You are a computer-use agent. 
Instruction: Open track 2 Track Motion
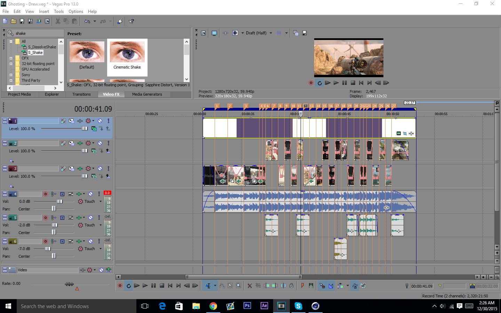pyautogui.click(x=71, y=143)
